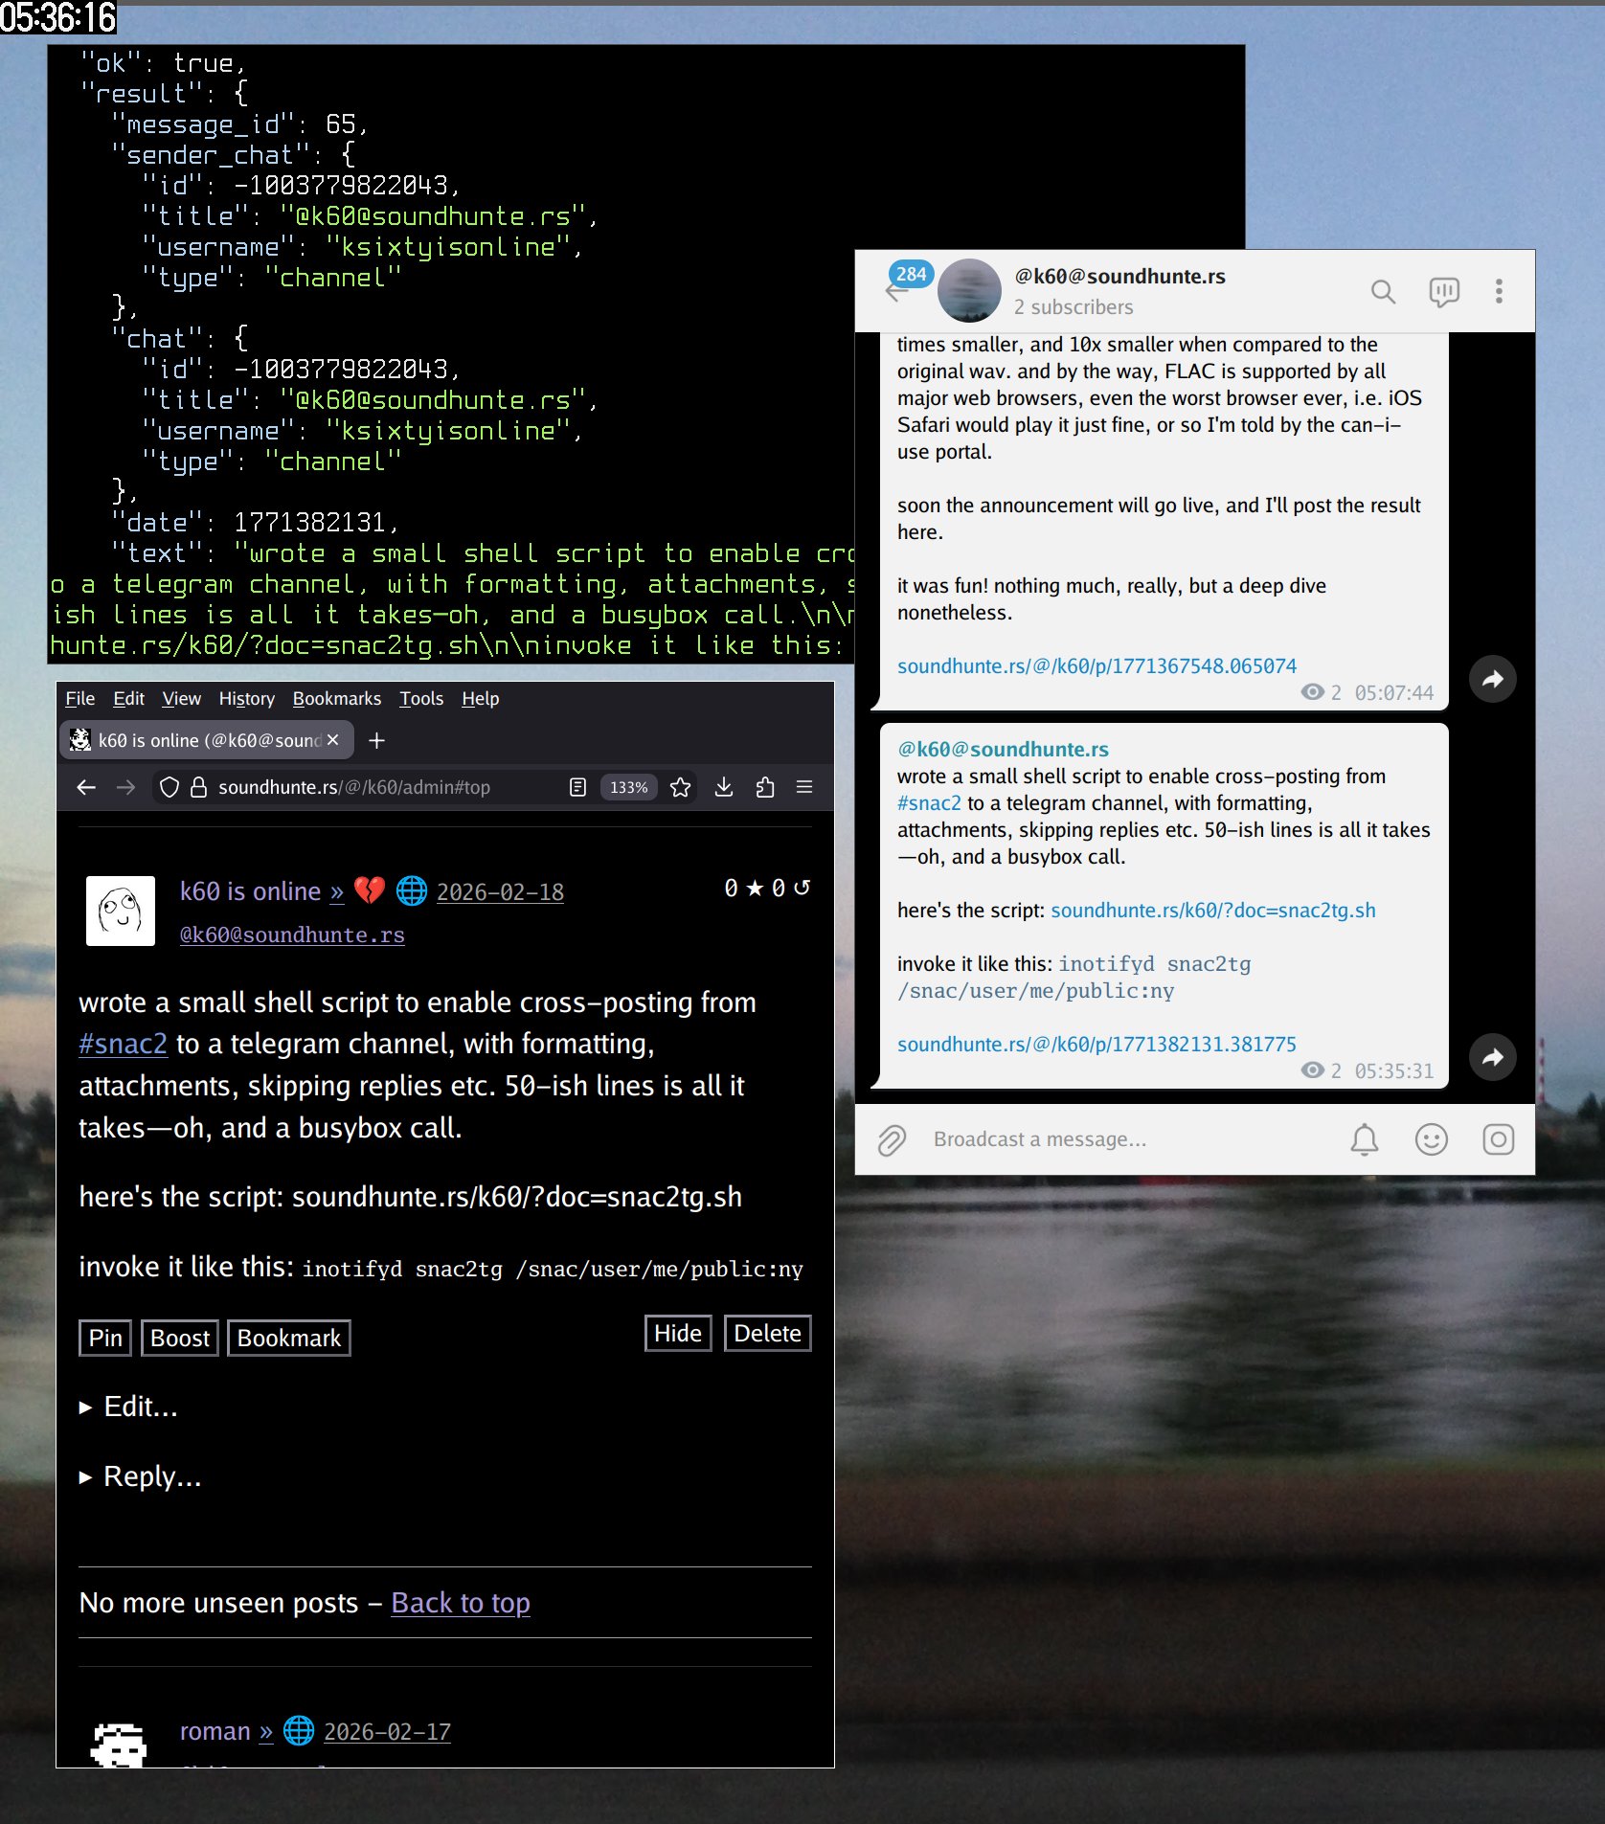
Task: Open the Bookmarks menu
Action: tap(336, 698)
